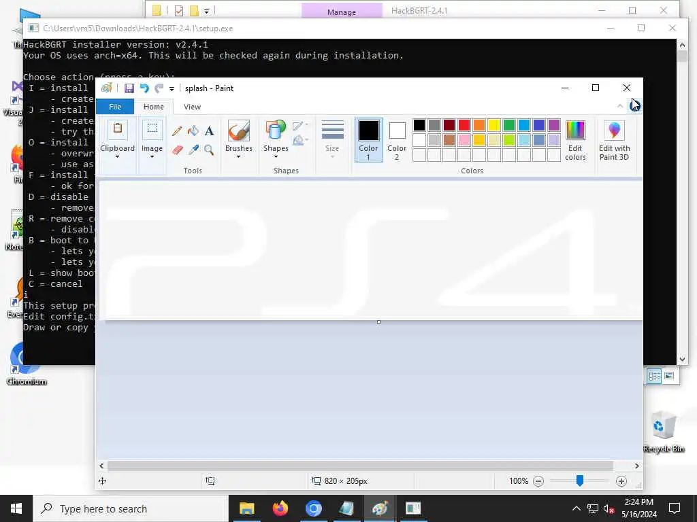Screen dimensions: 697x522
Task: Open Chromium from the taskbar
Action: pyautogui.click(x=313, y=508)
